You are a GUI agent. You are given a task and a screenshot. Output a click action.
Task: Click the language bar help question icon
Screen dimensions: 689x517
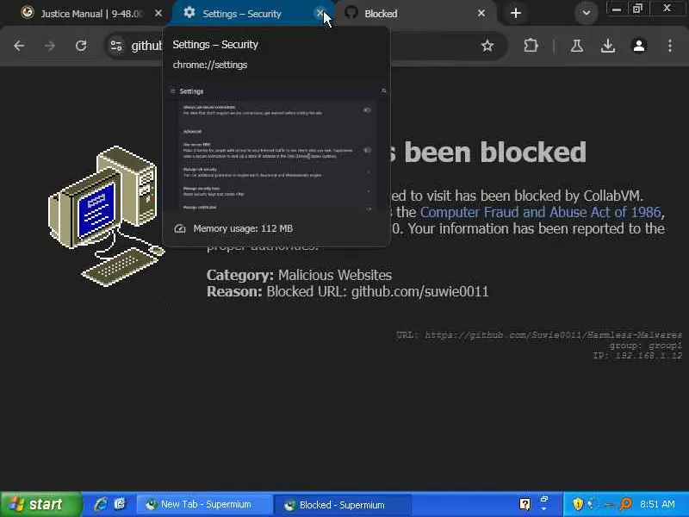click(x=525, y=504)
